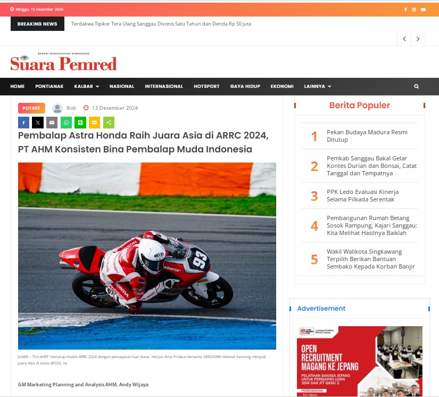Click the date Minggu, 15 Desember 2024
The height and width of the screenshot is (397, 439).
[39, 9]
